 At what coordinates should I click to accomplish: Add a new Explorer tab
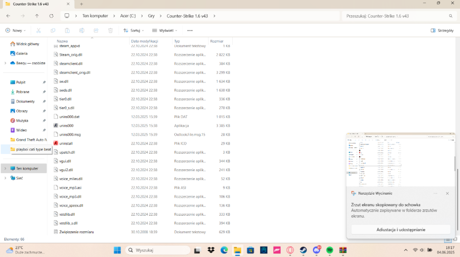click(81, 4)
